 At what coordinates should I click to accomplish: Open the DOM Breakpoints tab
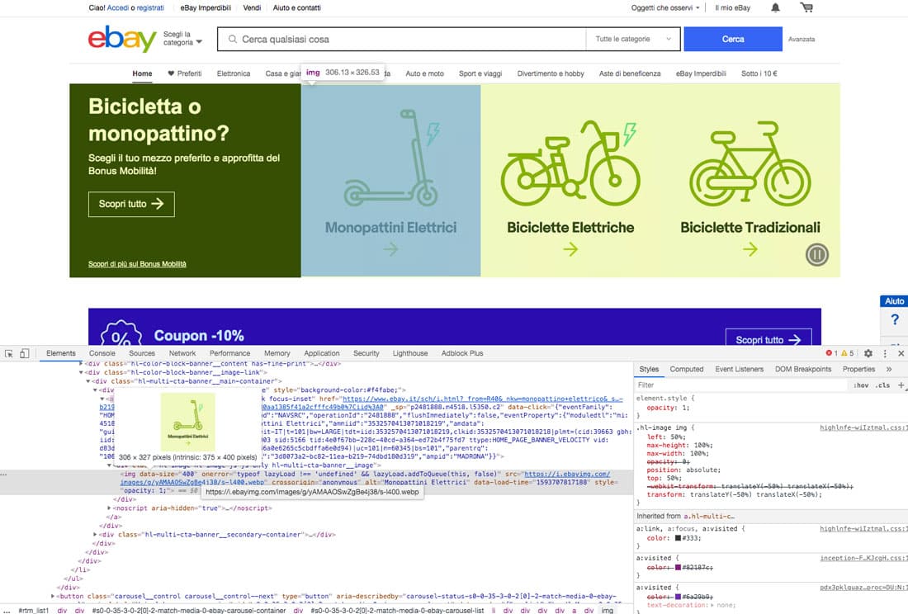coord(802,369)
